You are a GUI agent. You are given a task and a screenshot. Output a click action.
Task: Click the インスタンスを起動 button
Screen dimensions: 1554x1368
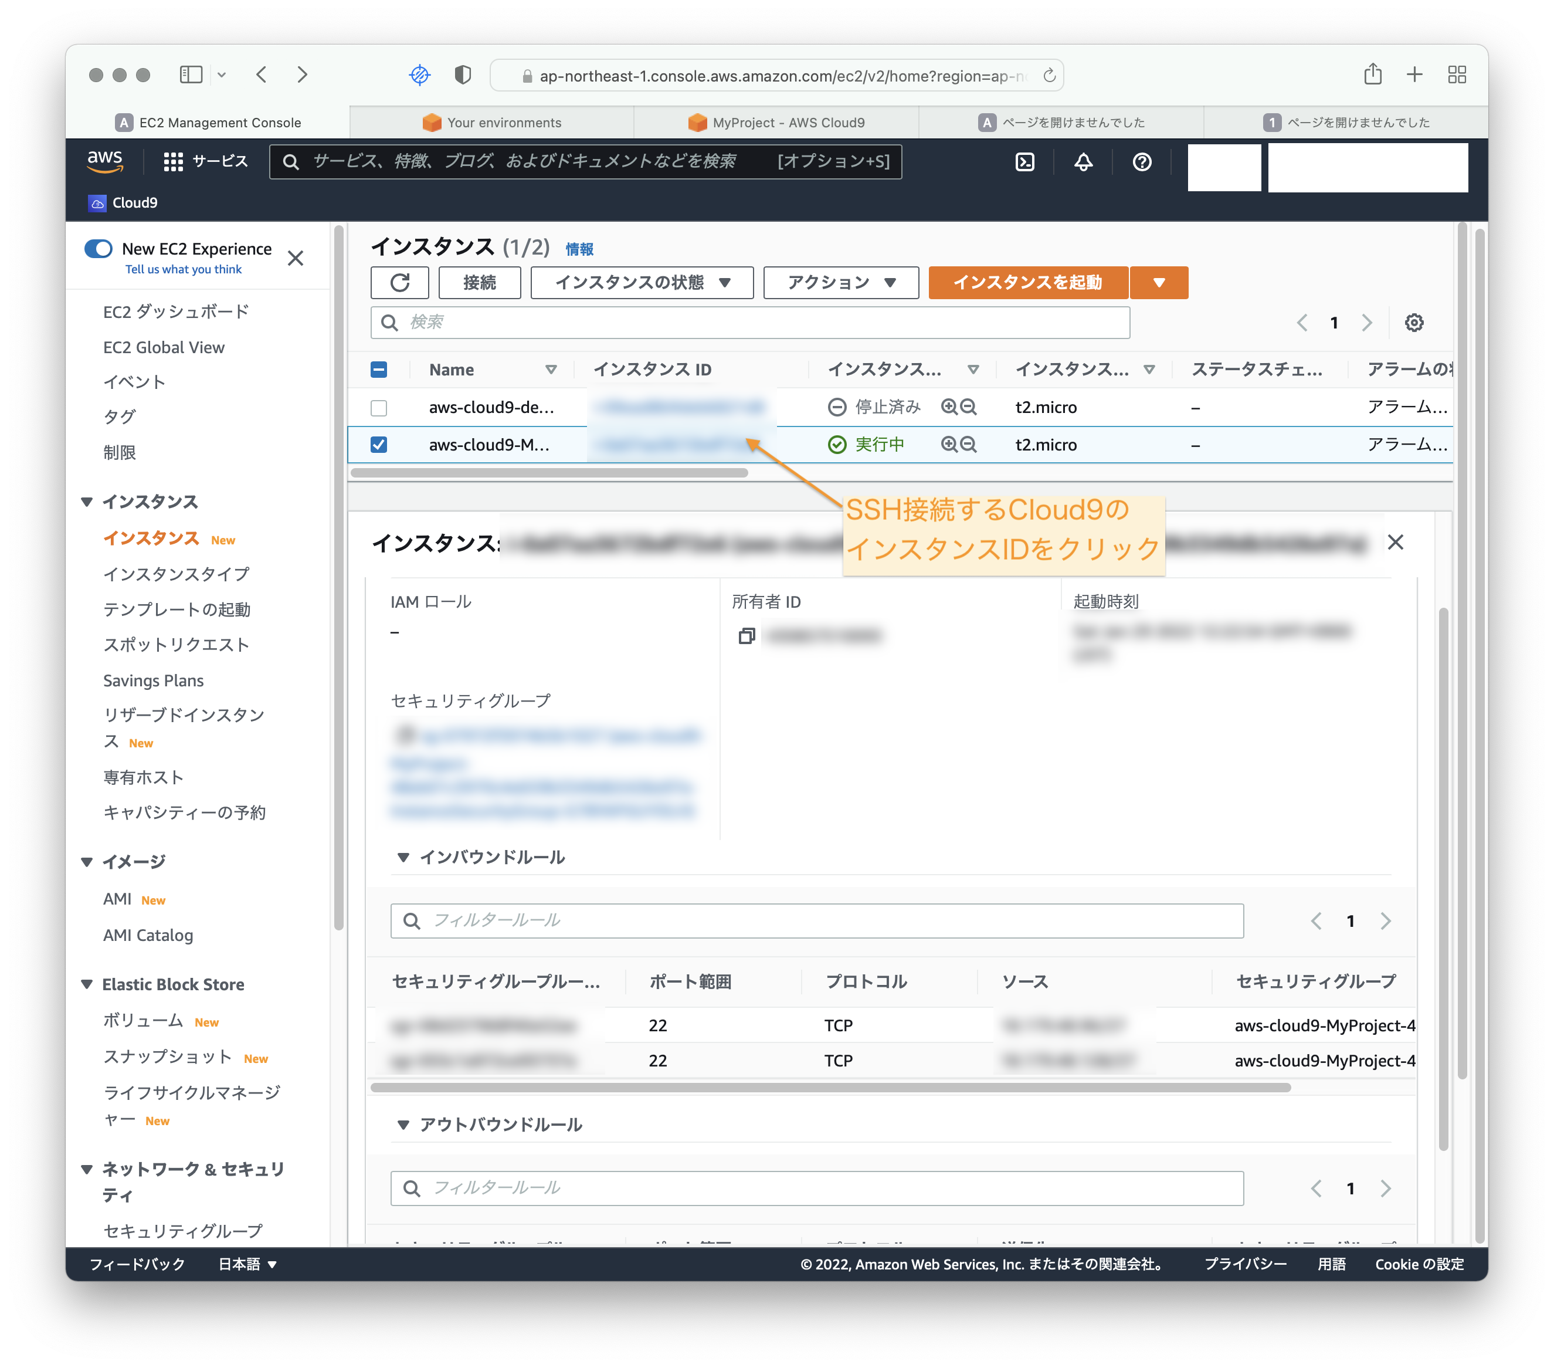tap(1028, 283)
